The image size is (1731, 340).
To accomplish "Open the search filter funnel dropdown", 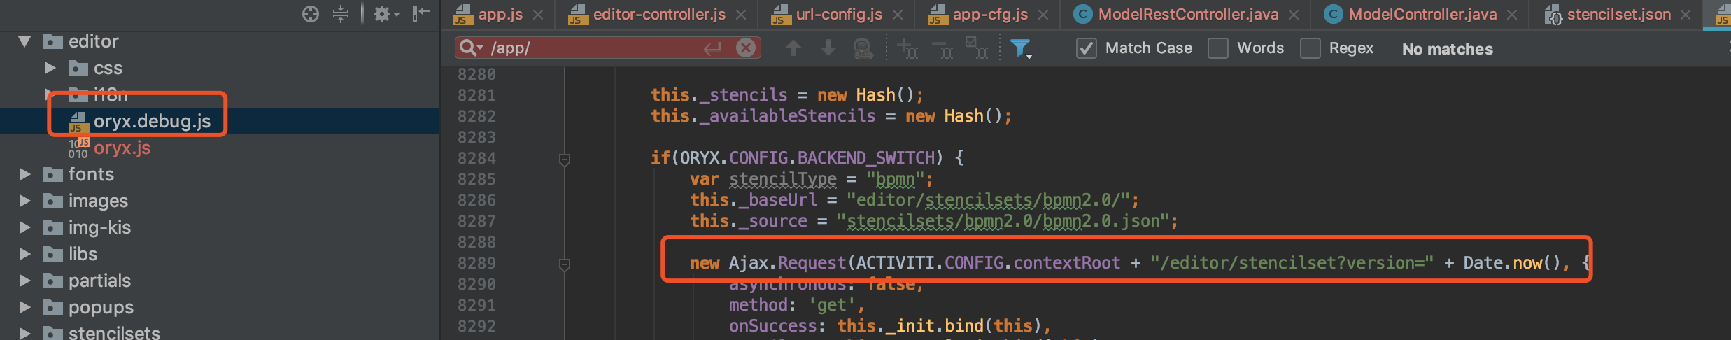I will pos(1022,48).
